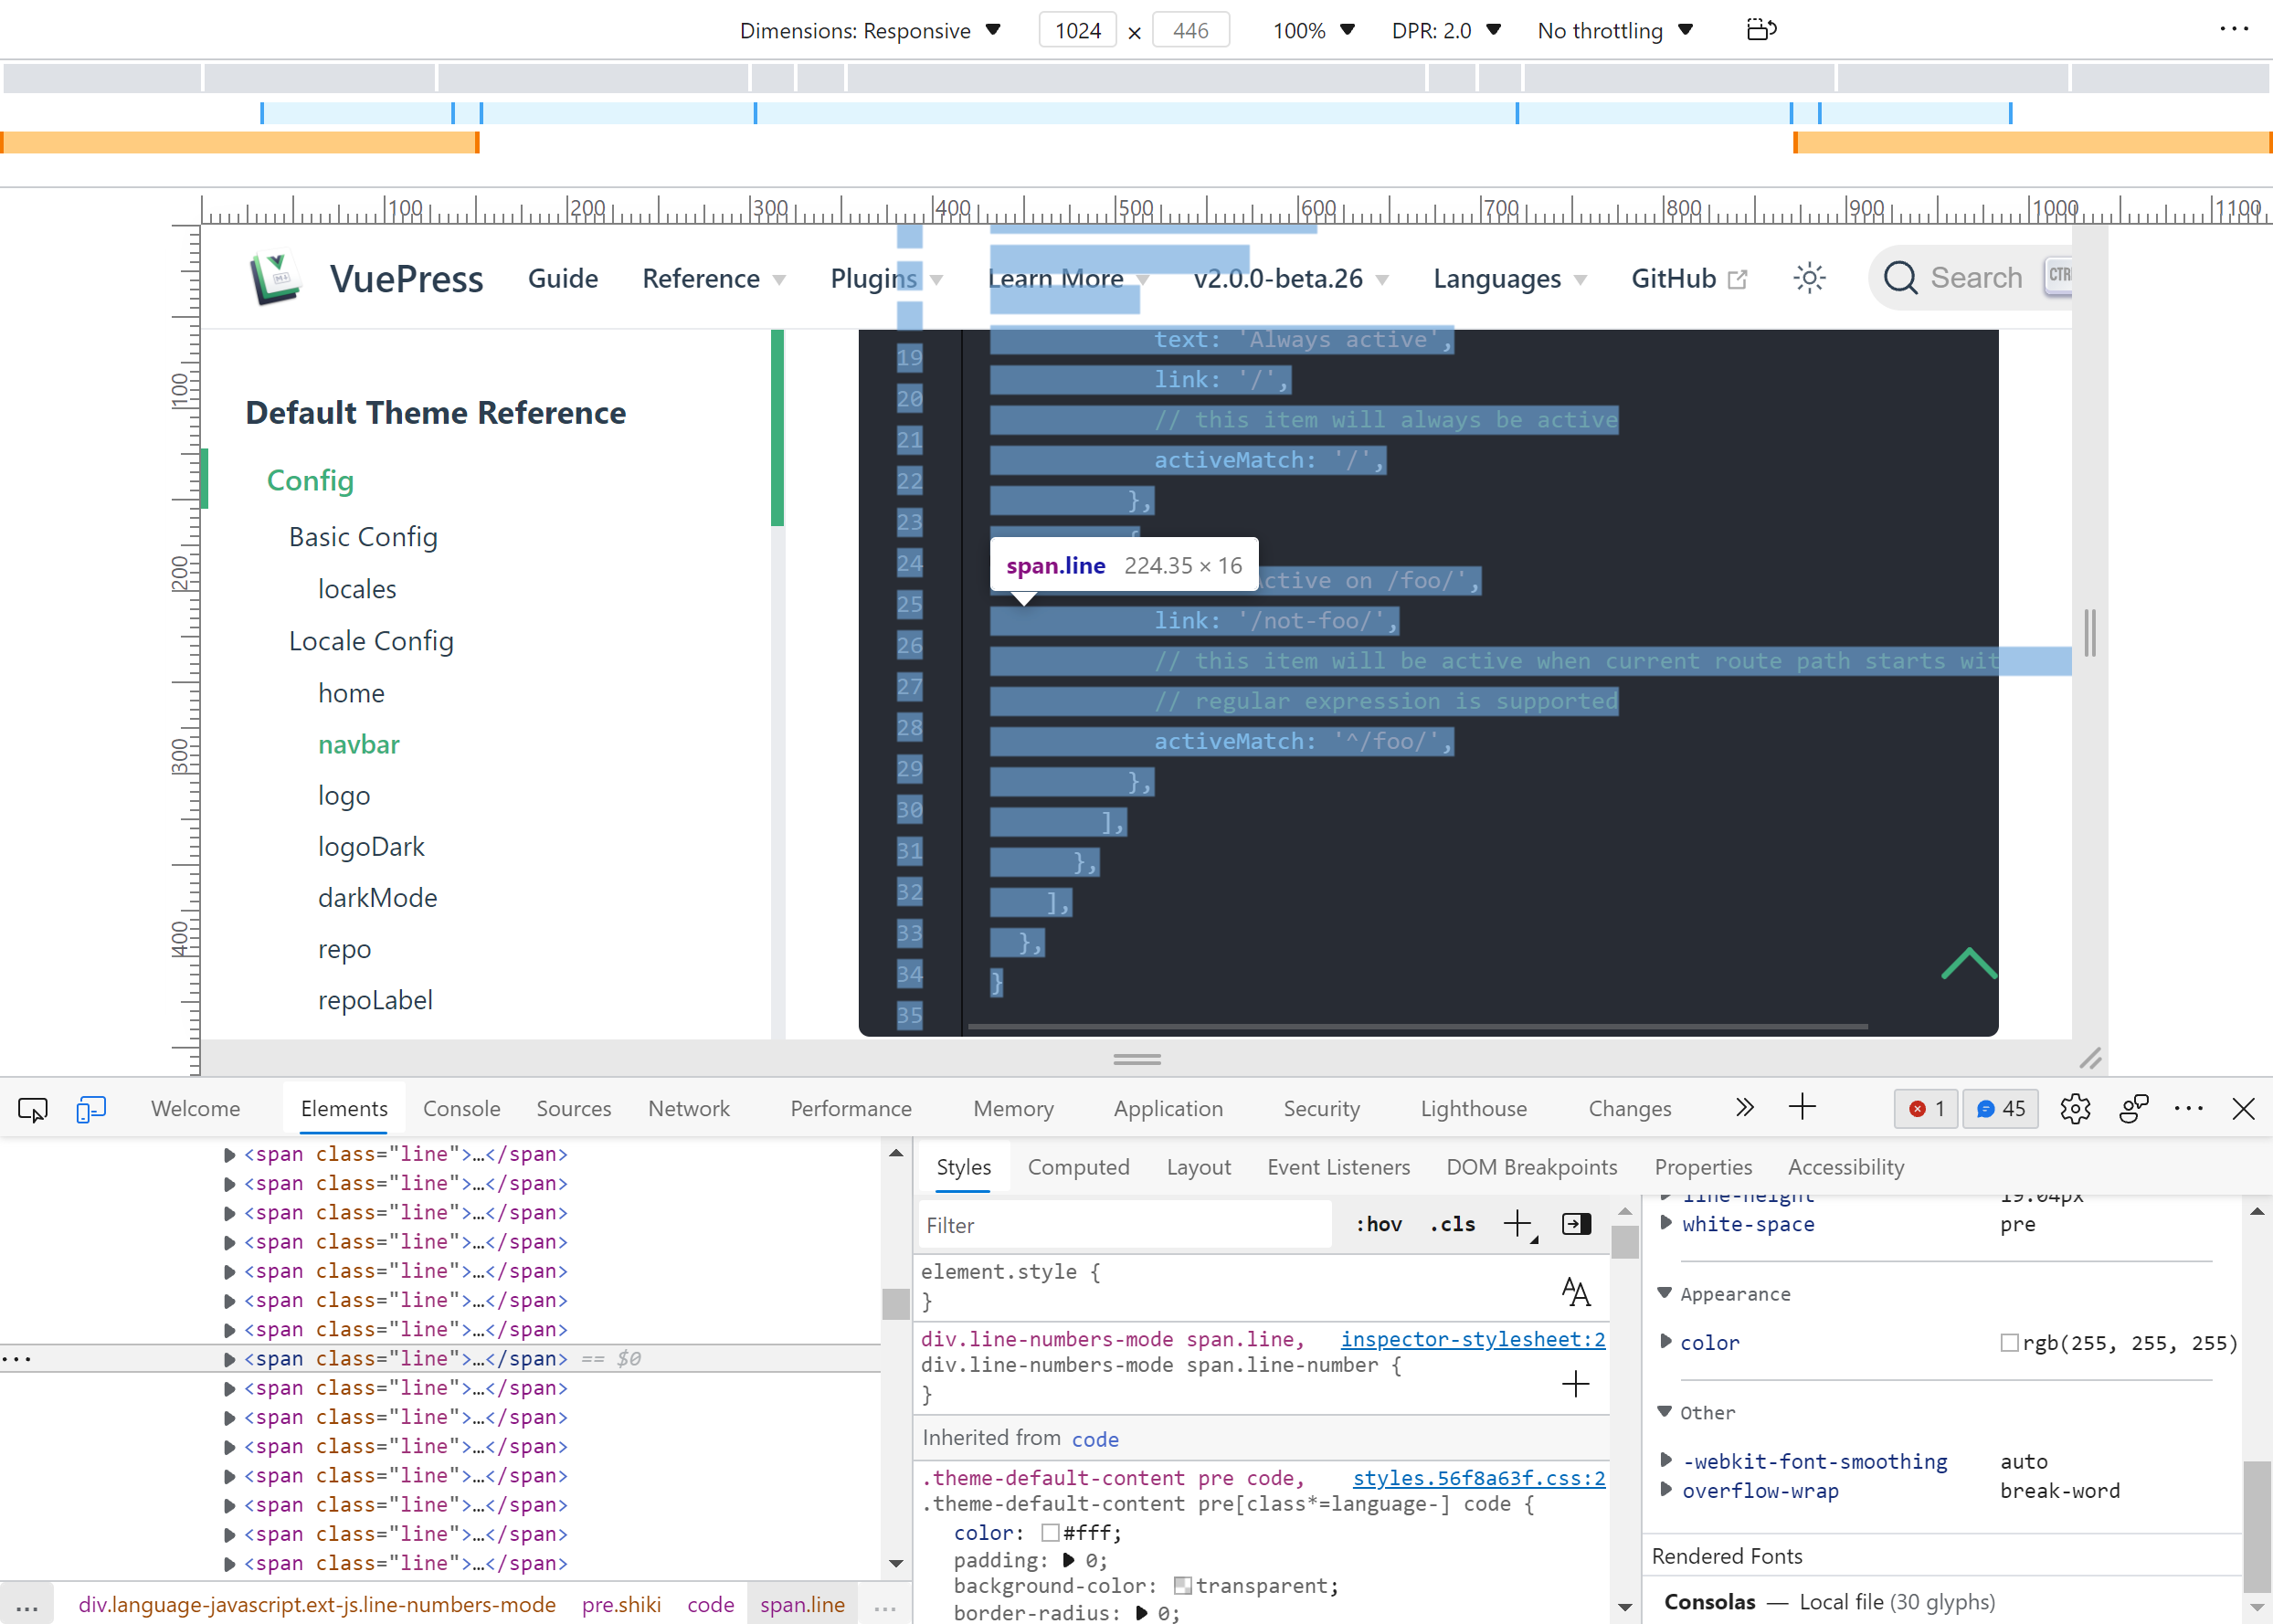Expand the selected span.line node
This screenshot has width=2273, height=1624.
point(229,1359)
